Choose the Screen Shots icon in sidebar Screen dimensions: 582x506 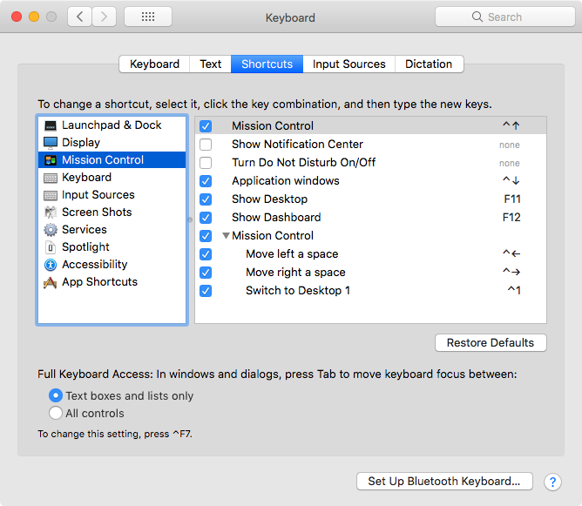[x=51, y=213]
